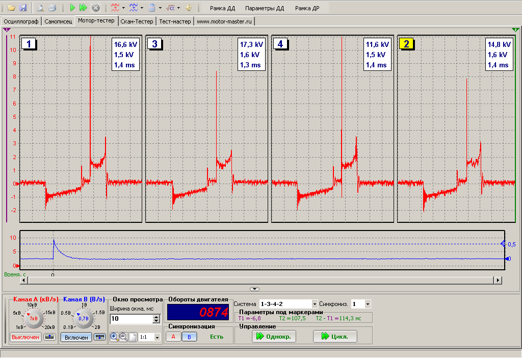Click cylinder 4 breakdown voltage 11,6 kV
522x358 pixels.
tap(377, 44)
